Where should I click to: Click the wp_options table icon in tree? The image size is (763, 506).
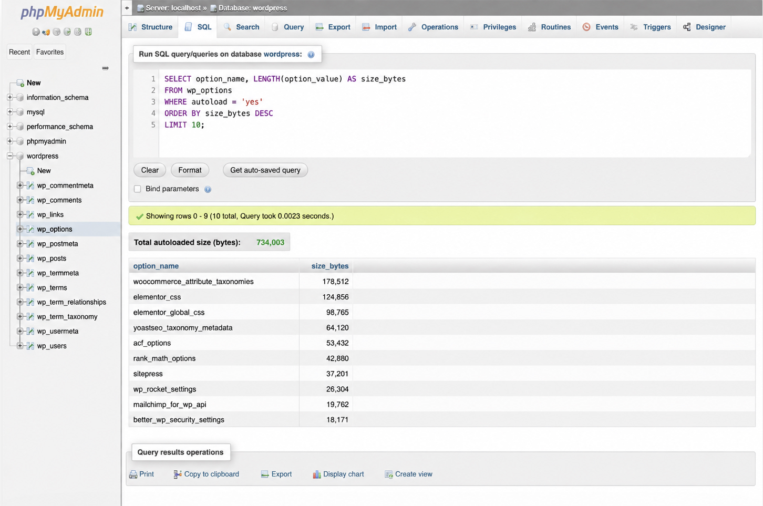30,229
